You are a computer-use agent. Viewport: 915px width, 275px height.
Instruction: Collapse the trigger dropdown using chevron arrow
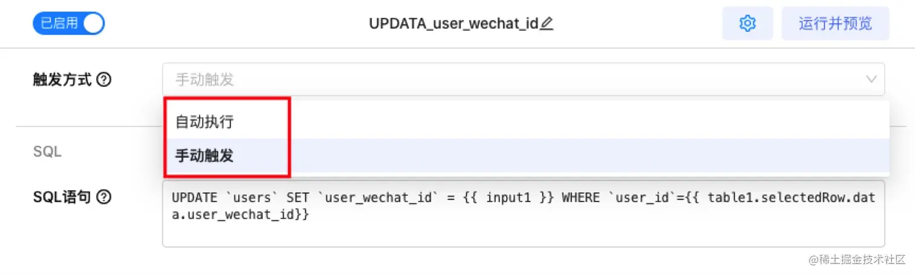(x=871, y=79)
